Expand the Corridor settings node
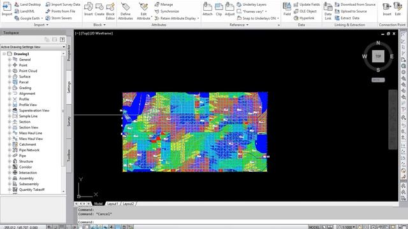 tap(10, 167)
